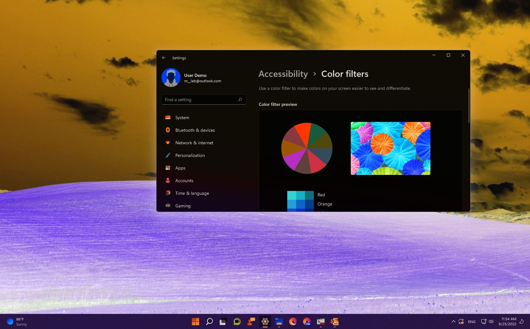Open File Explorer from the taskbar
530x329 pixels.
pos(279,321)
